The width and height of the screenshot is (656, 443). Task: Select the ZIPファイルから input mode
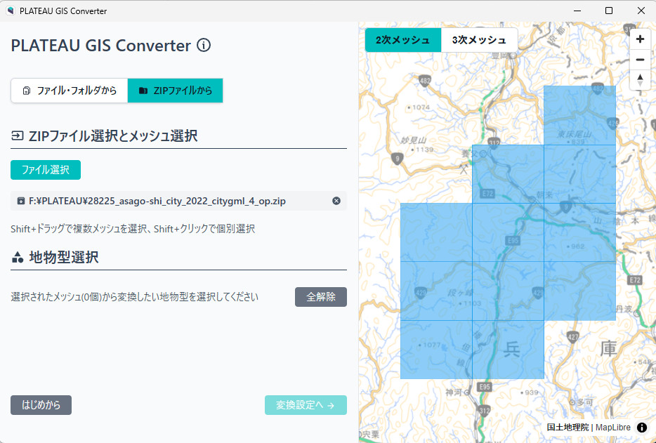175,91
